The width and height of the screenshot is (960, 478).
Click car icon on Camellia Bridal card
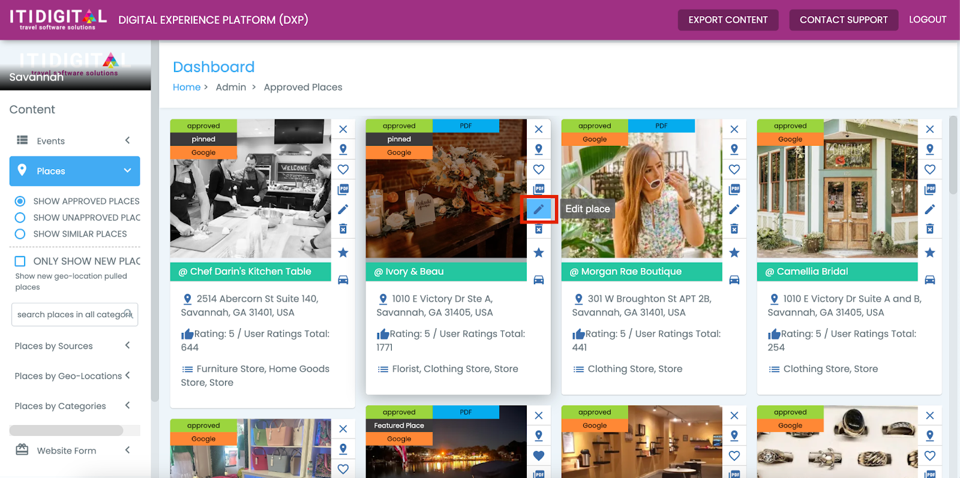[930, 279]
